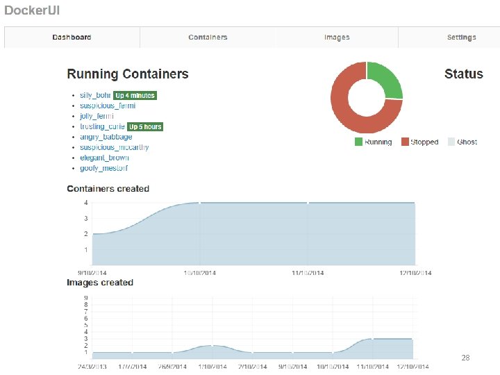Screen dimensions: 500x375
Task: Open the Dashboard tab
Action: pyautogui.click(x=72, y=37)
